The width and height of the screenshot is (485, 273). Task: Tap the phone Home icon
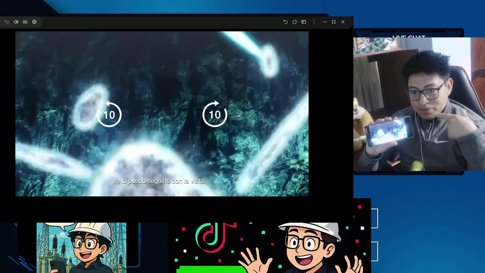294,22
